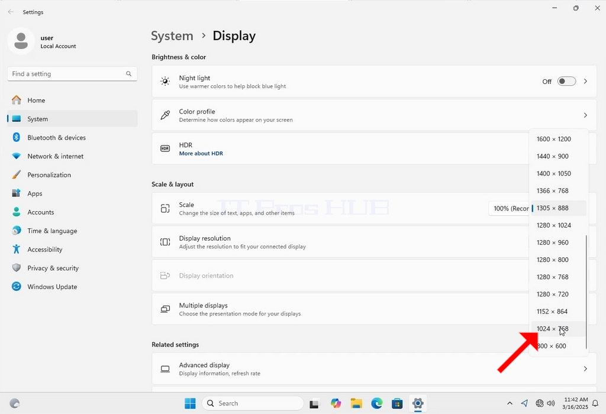
Task: Click the user profile avatar
Action: pyautogui.click(x=21, y=41)
